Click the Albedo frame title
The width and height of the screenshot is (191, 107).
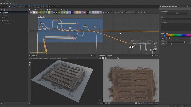[x=41, y=17]
